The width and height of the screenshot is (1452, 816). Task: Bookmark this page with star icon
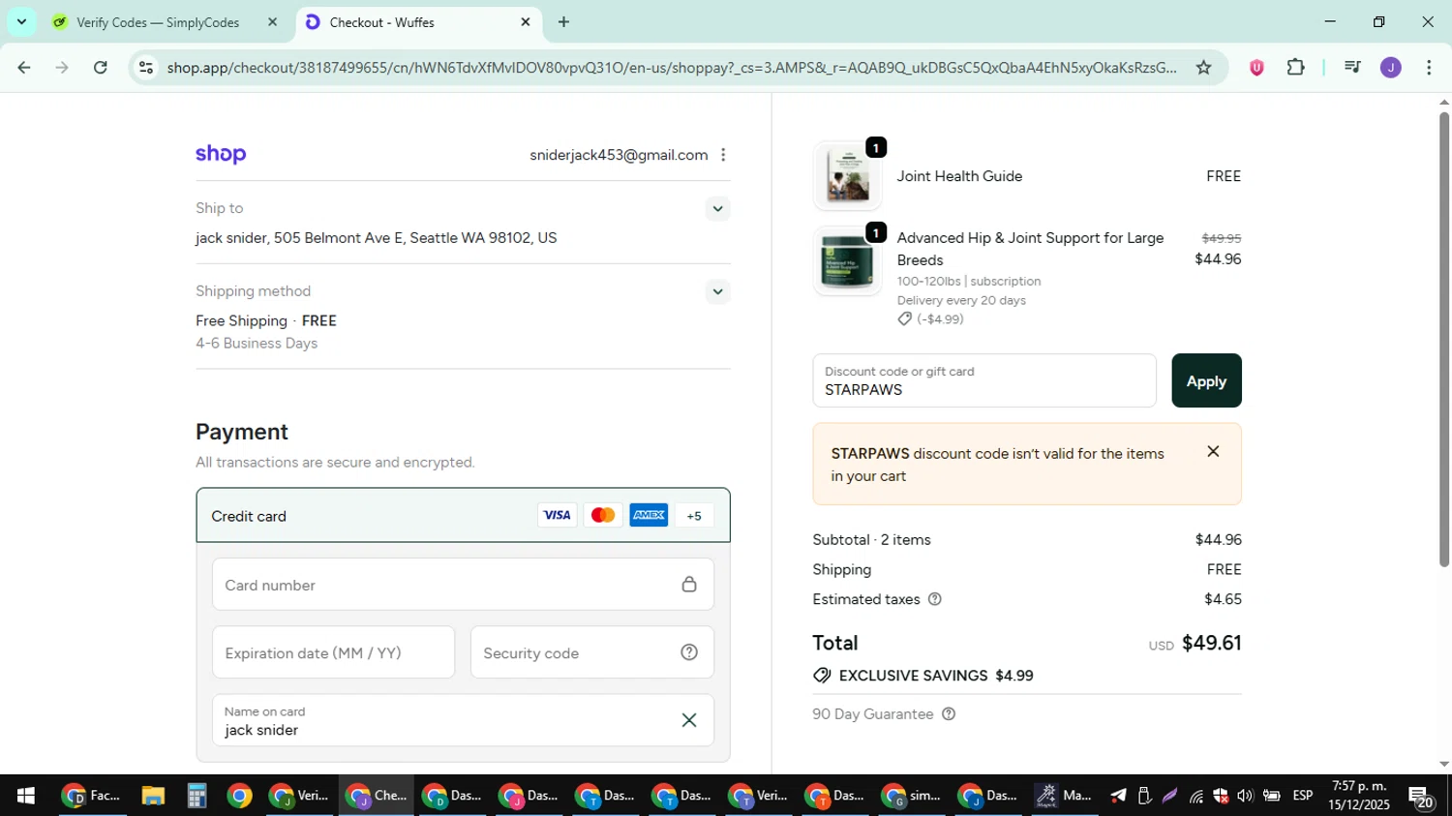point(1203,68)
